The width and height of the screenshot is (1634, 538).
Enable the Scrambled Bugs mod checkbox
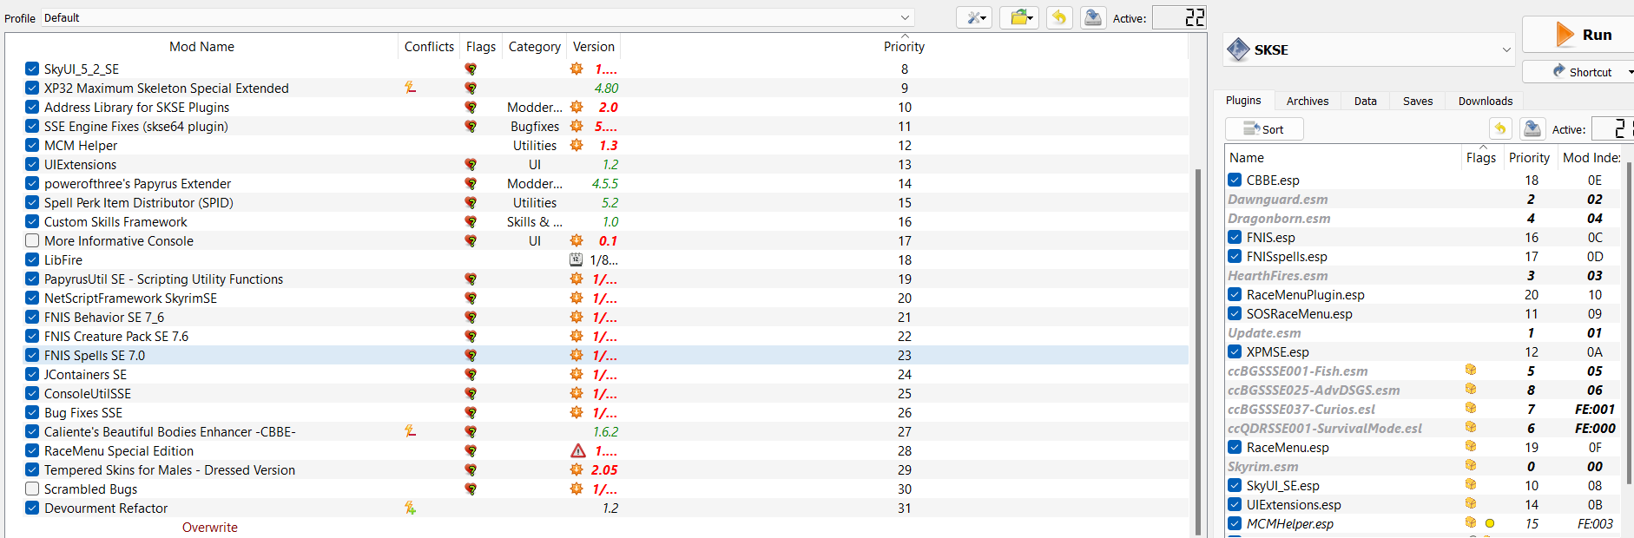[32, 489]
